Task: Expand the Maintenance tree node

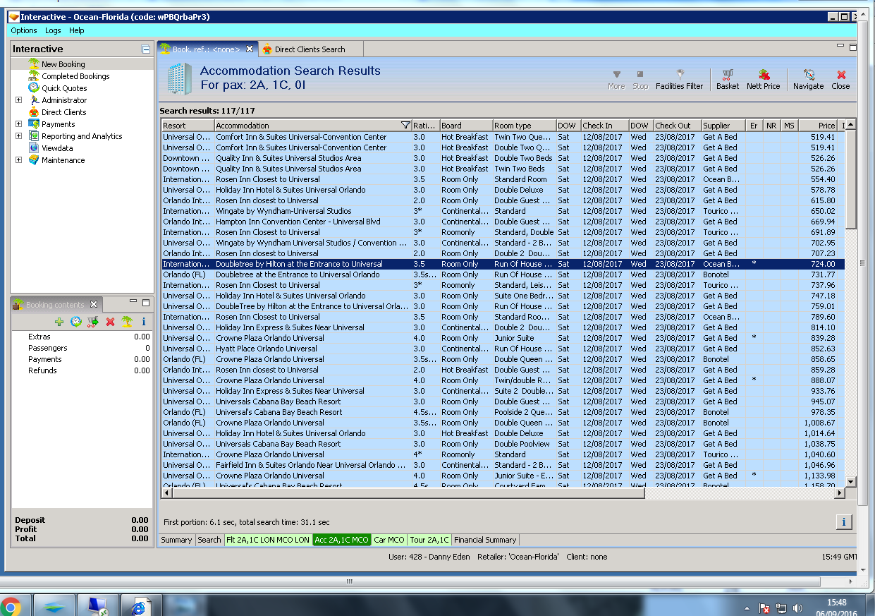Action: 19,160
